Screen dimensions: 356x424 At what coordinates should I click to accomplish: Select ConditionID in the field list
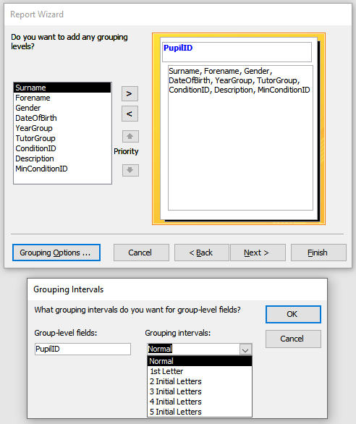pos(62,148)
